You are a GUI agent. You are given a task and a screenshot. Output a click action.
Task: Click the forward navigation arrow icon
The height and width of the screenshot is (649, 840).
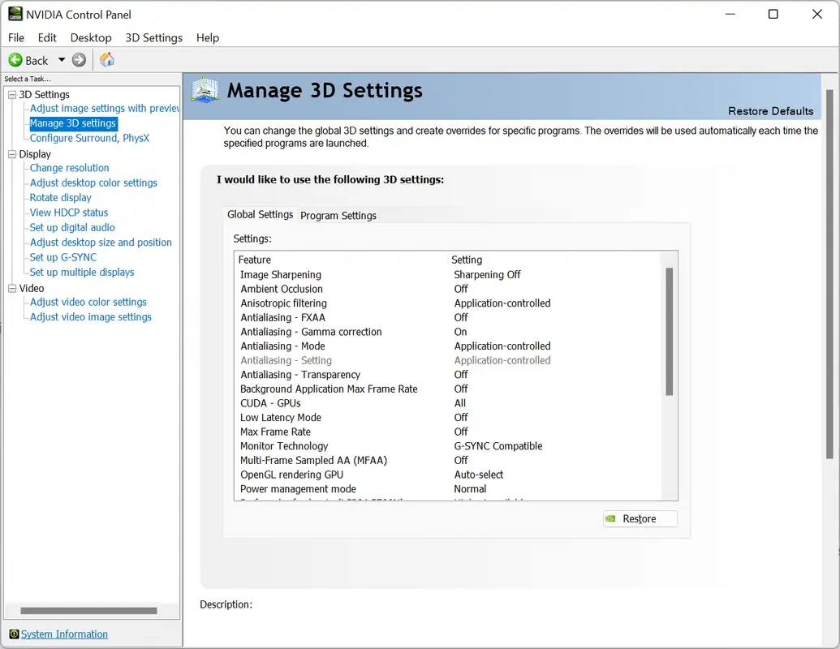point(79,59)
